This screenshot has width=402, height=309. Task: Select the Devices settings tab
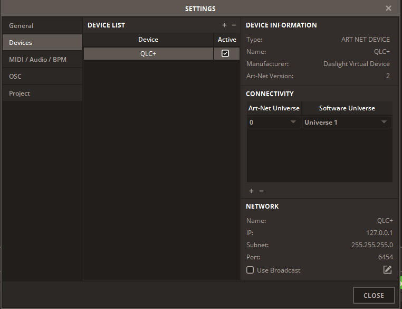(x=42, y=43)
